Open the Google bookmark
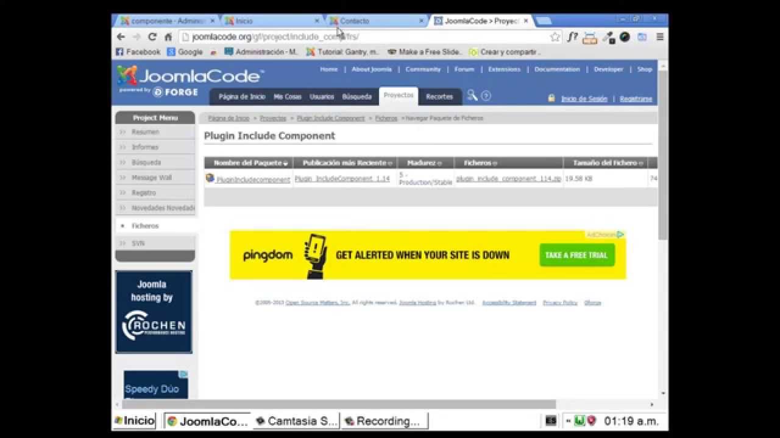The width and height of the screenshot is (780, 438). [185, 52]
